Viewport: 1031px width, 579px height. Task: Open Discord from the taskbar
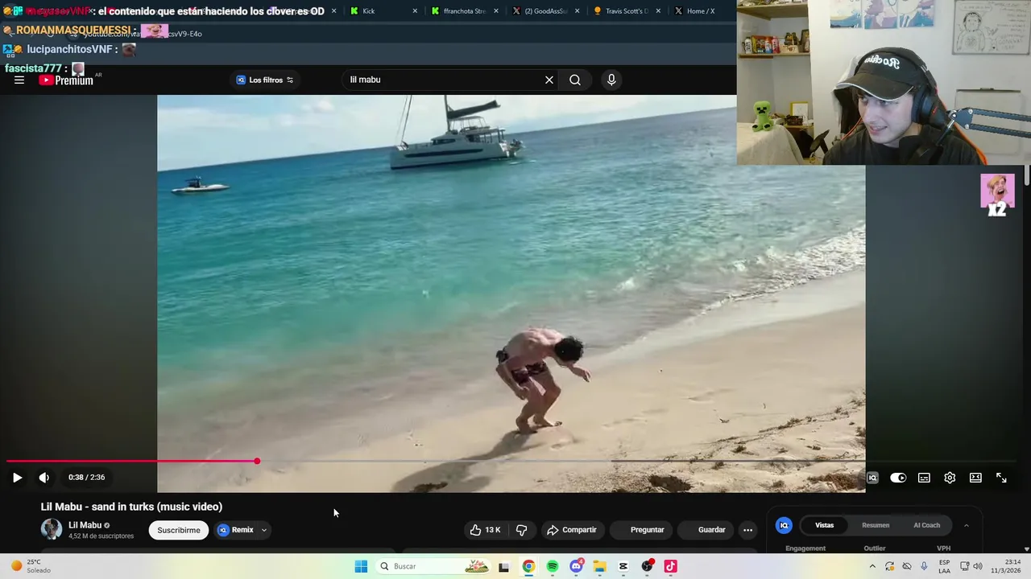(576, 566)
